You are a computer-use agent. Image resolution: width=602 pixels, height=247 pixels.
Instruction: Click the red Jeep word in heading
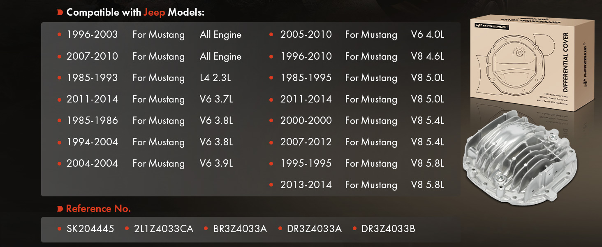(154, 12)
